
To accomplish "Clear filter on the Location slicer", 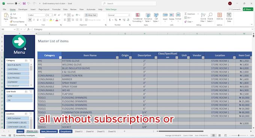I will click(31, 114).
